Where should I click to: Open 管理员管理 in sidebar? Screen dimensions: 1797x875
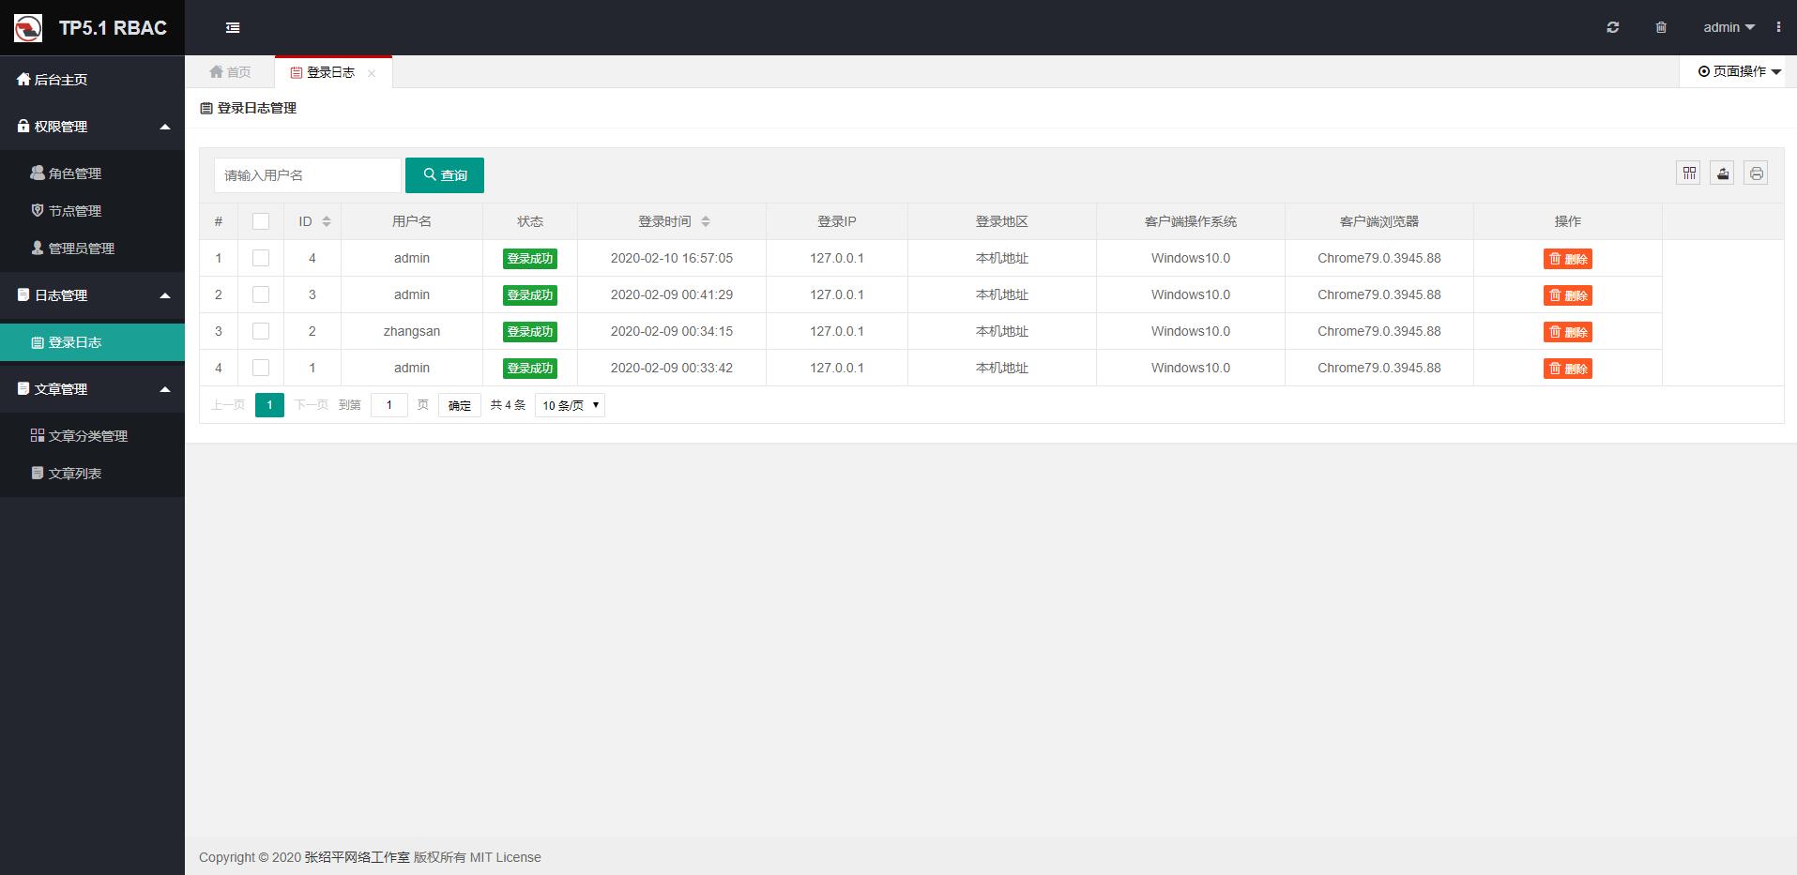(x=92, y=249)
